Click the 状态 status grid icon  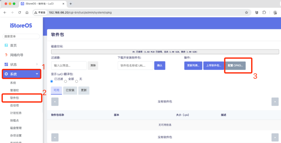pos(6,64)
